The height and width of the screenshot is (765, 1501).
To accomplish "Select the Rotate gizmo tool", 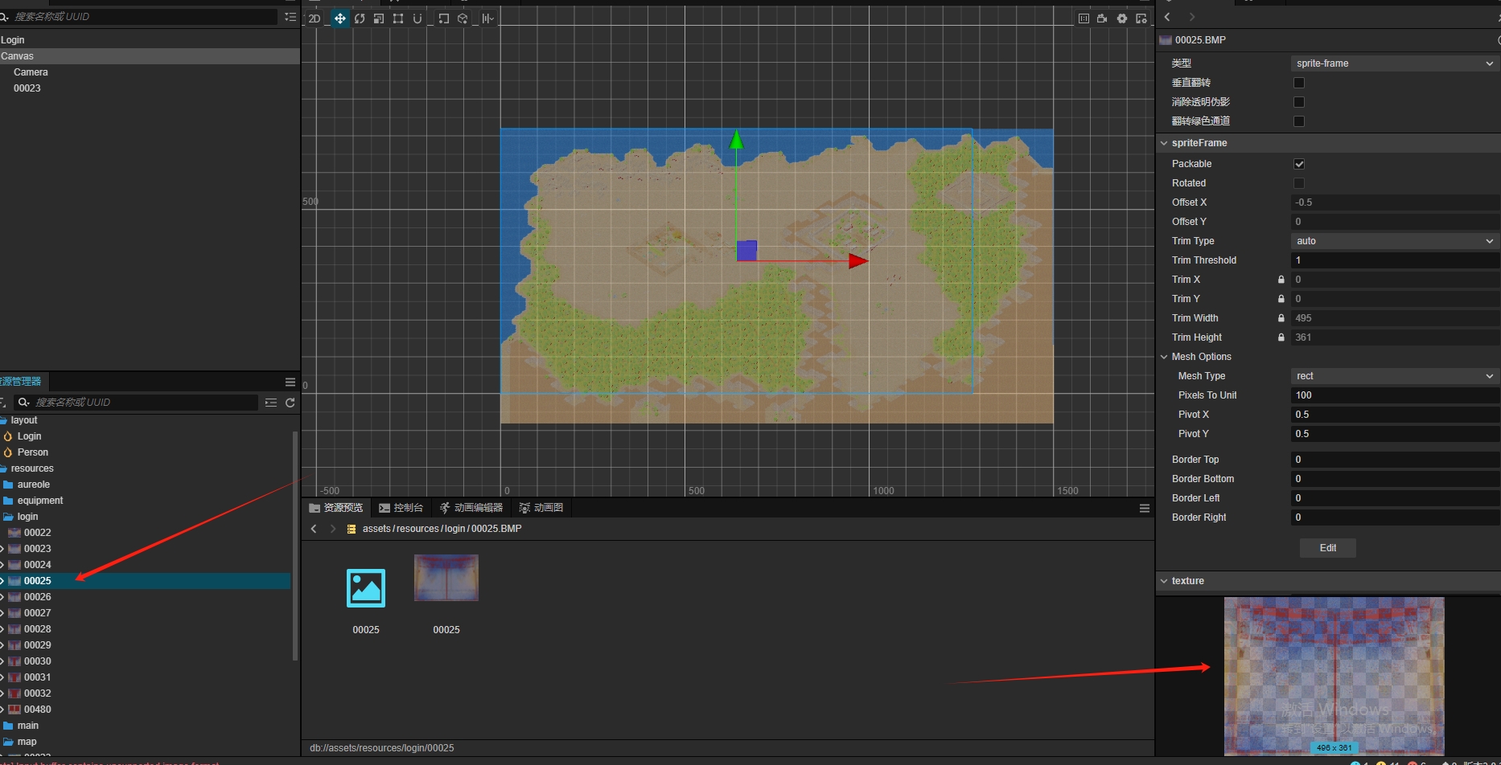I will (x=360, y=18).
